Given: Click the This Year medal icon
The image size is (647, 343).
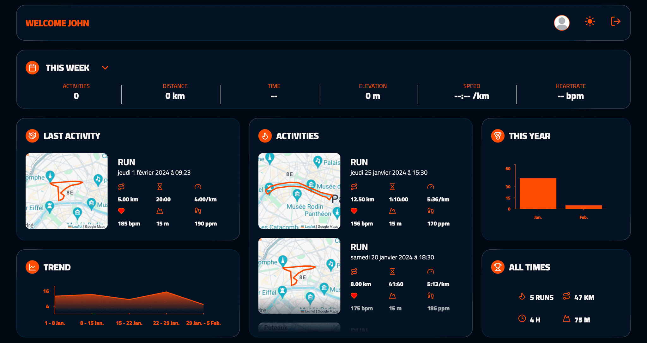Looking at the screenshot, I should 498,136.
